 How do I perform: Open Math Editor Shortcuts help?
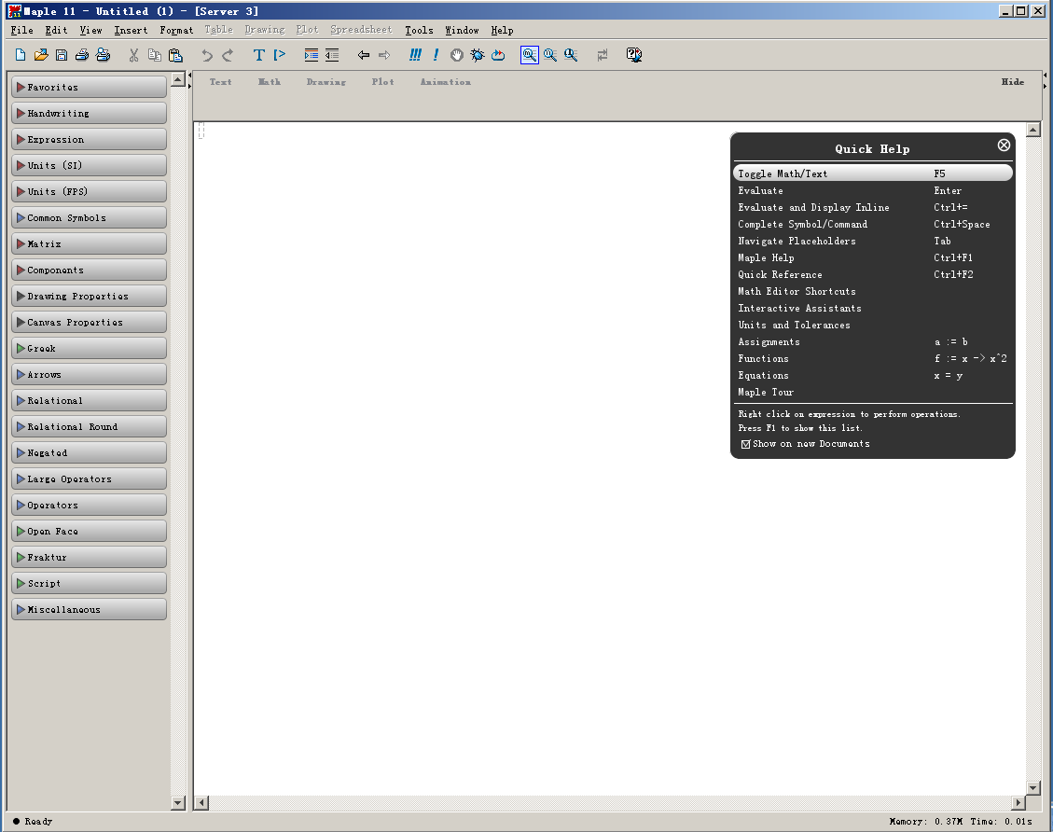tap(797, 291)
